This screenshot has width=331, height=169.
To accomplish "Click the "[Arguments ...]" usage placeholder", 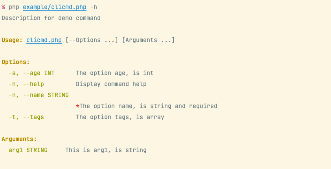I will click(148, 40).
